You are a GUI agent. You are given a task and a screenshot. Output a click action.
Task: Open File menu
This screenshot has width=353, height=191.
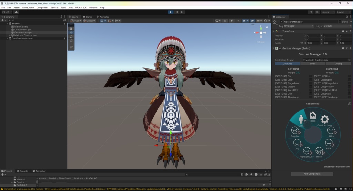click(x=3, y=8)
